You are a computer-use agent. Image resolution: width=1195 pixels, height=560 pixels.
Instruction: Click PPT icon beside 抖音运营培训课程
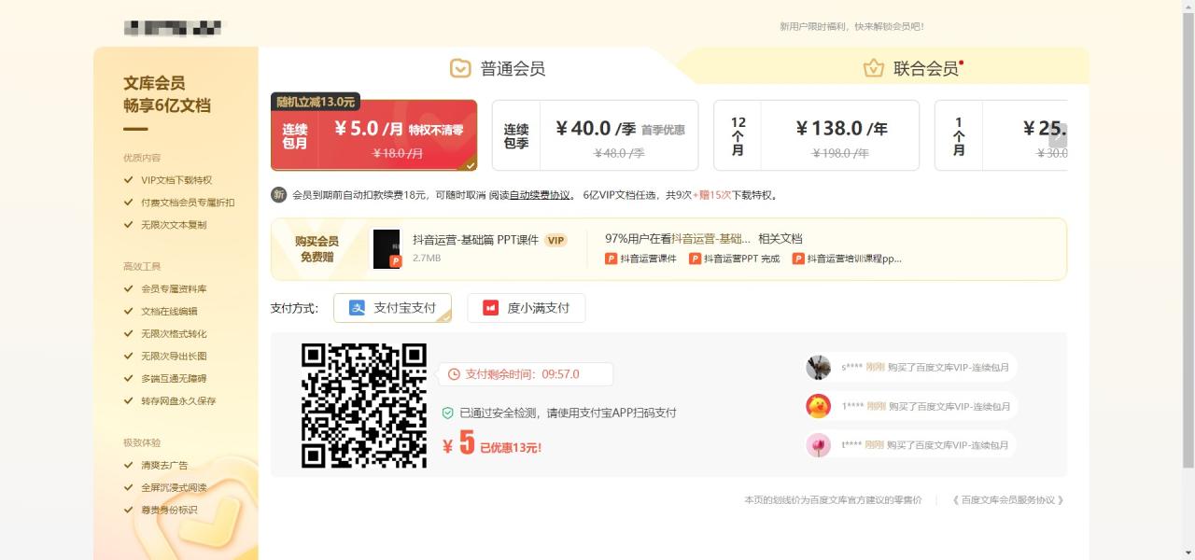tap(798, 259)
